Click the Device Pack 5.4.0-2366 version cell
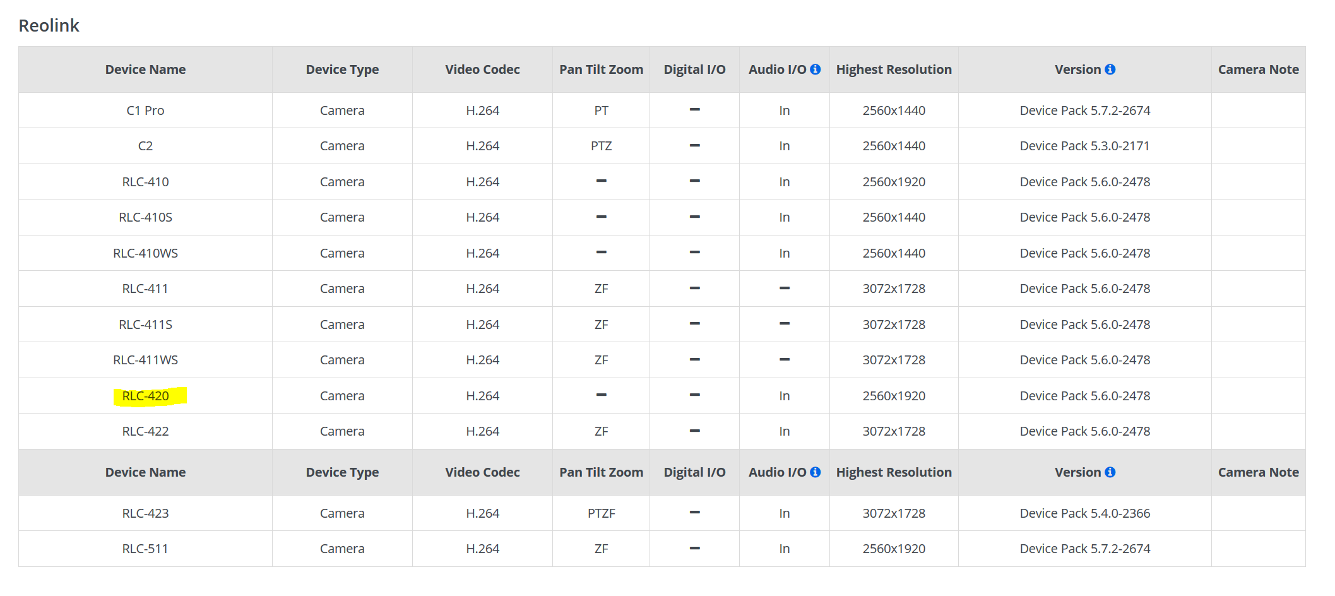This screenshot has width=1335, height=596. coord(1084,513)
